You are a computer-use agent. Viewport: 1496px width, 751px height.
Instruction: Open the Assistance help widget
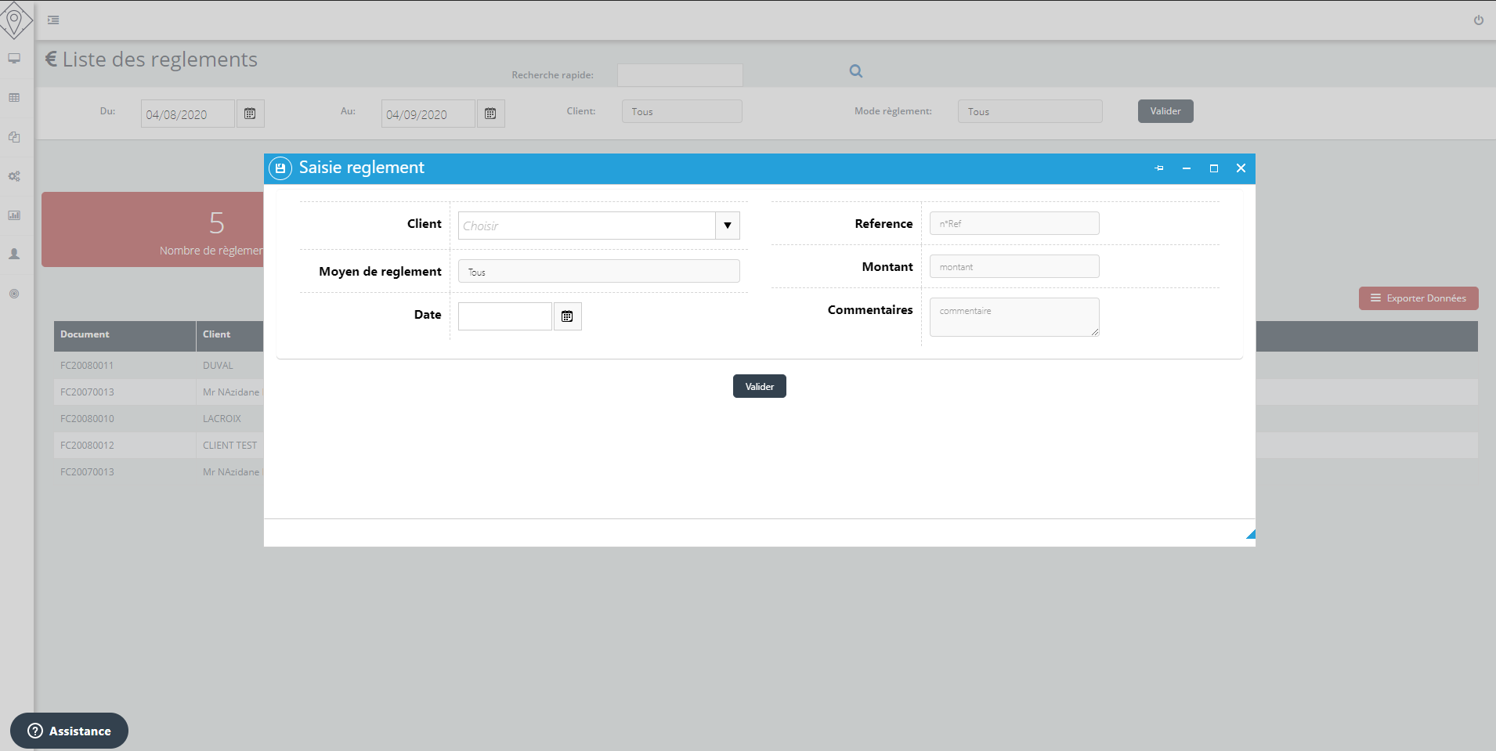[x=69, y=731]
